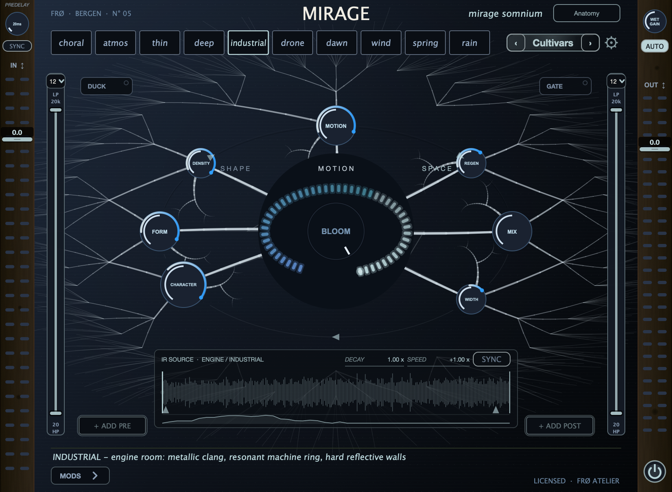Click the right HP 20 filter slider handle
Image resolution: width=672 pixels, height=492 pixels.
tap(616, 413)
